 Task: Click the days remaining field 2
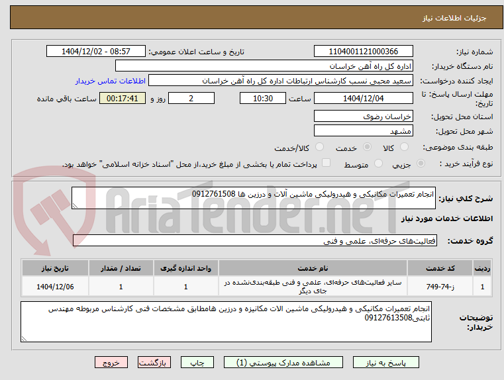click(x=191, y=98)
